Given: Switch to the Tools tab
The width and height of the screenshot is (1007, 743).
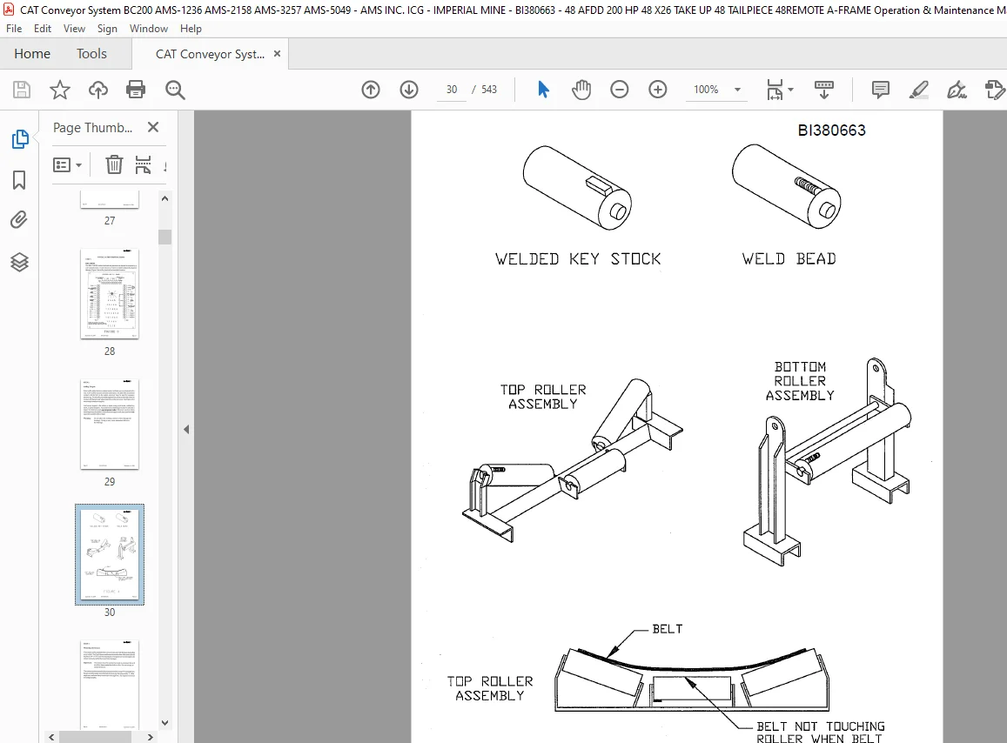Looking at the screenshot, I should click(91, 54).
